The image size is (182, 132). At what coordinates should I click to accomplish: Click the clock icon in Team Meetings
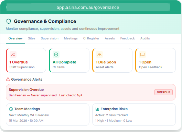(x=11, y=109)
